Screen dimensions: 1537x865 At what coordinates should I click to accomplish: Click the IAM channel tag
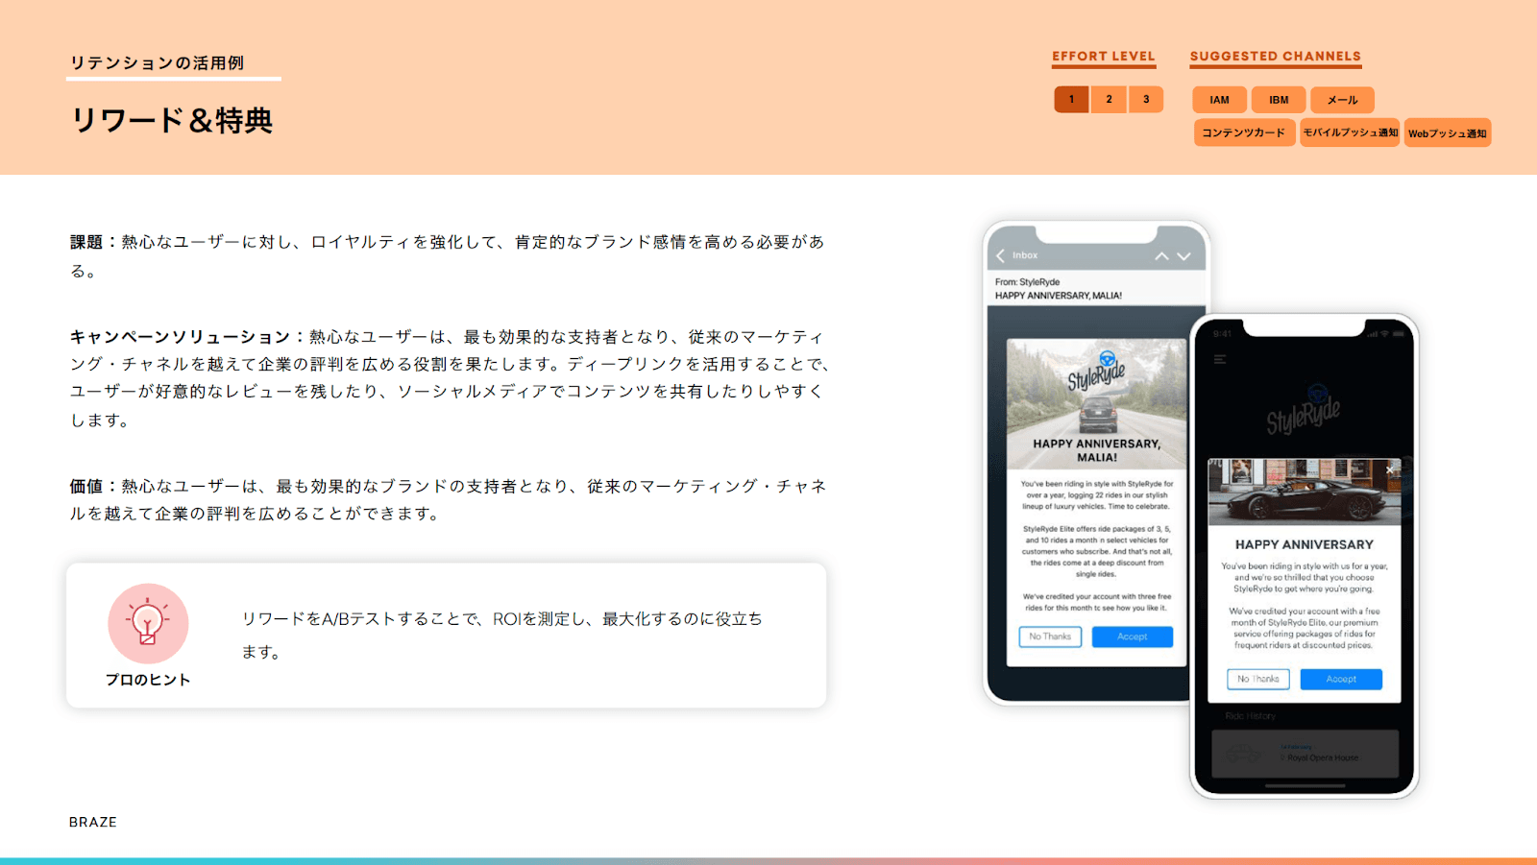[x=1219, y=100]
